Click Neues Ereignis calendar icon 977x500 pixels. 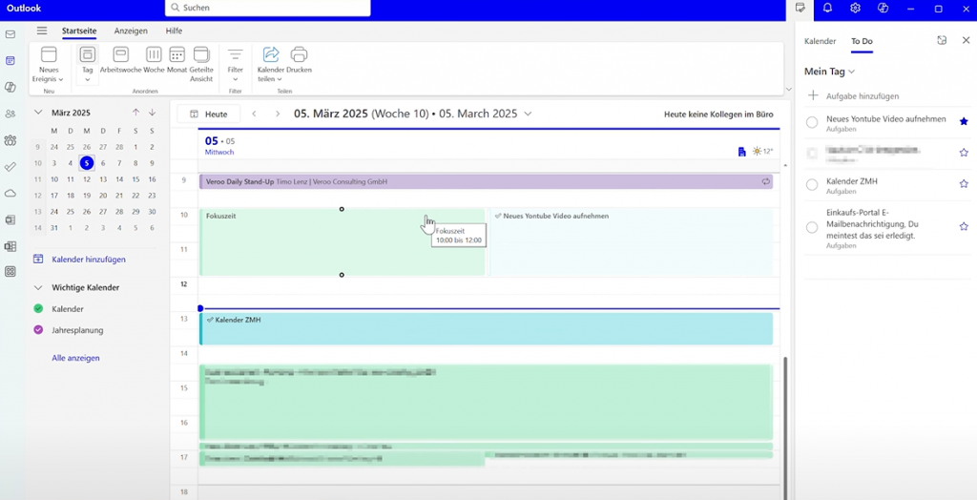point(49,54)
